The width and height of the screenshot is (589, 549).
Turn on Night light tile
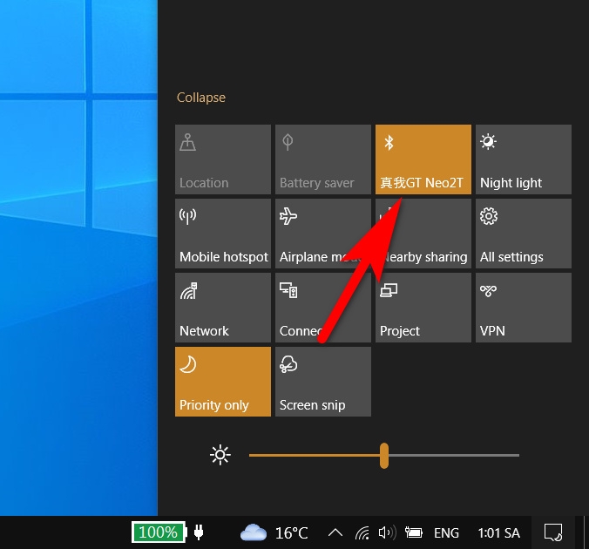point(524,159)
